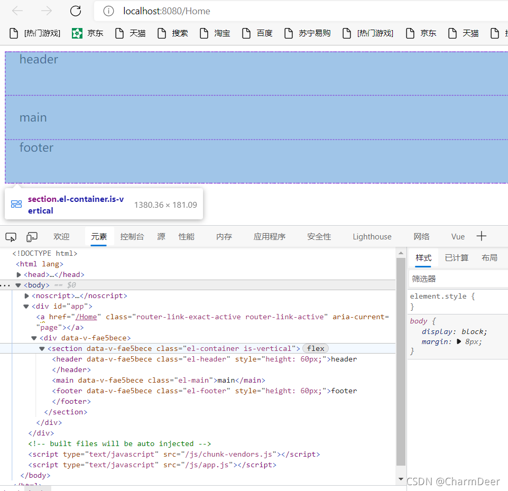
Task: Click the footer text on the page
Action: pos(36,147)
